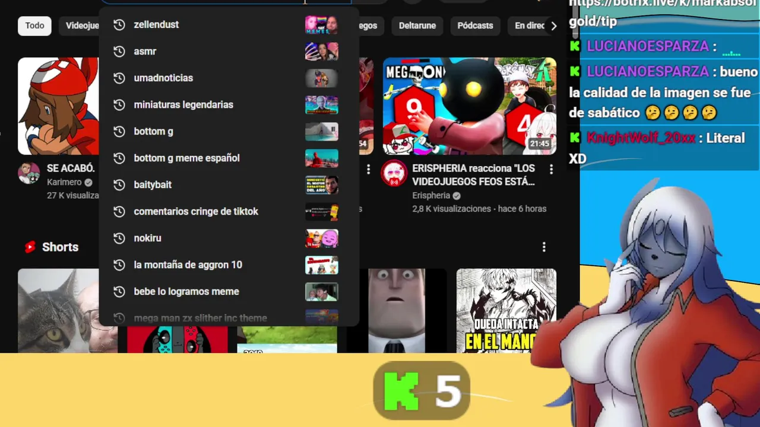Click the Karimero channel name
Screen dimensions: 760x427
64,182
